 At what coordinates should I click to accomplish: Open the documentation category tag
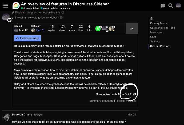(x=30, y=8)
